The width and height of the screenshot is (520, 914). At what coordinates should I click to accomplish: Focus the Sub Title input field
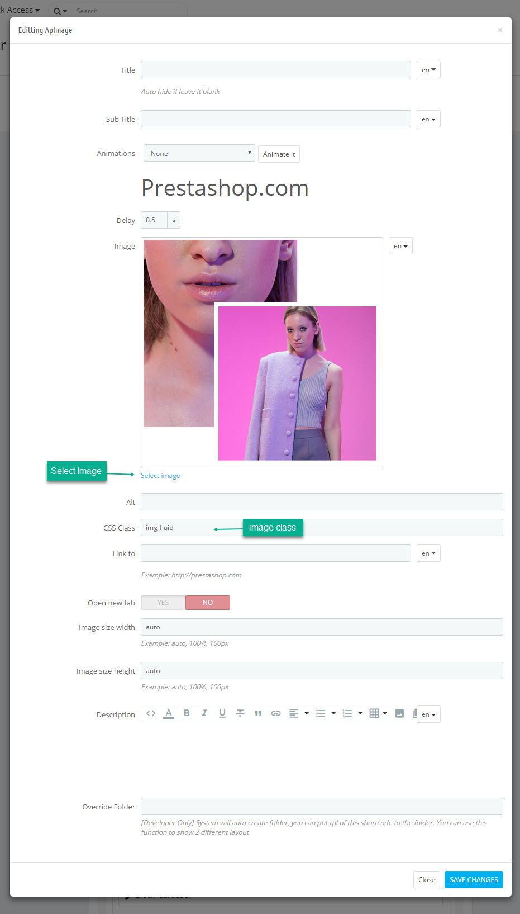(x=276, y=119)
